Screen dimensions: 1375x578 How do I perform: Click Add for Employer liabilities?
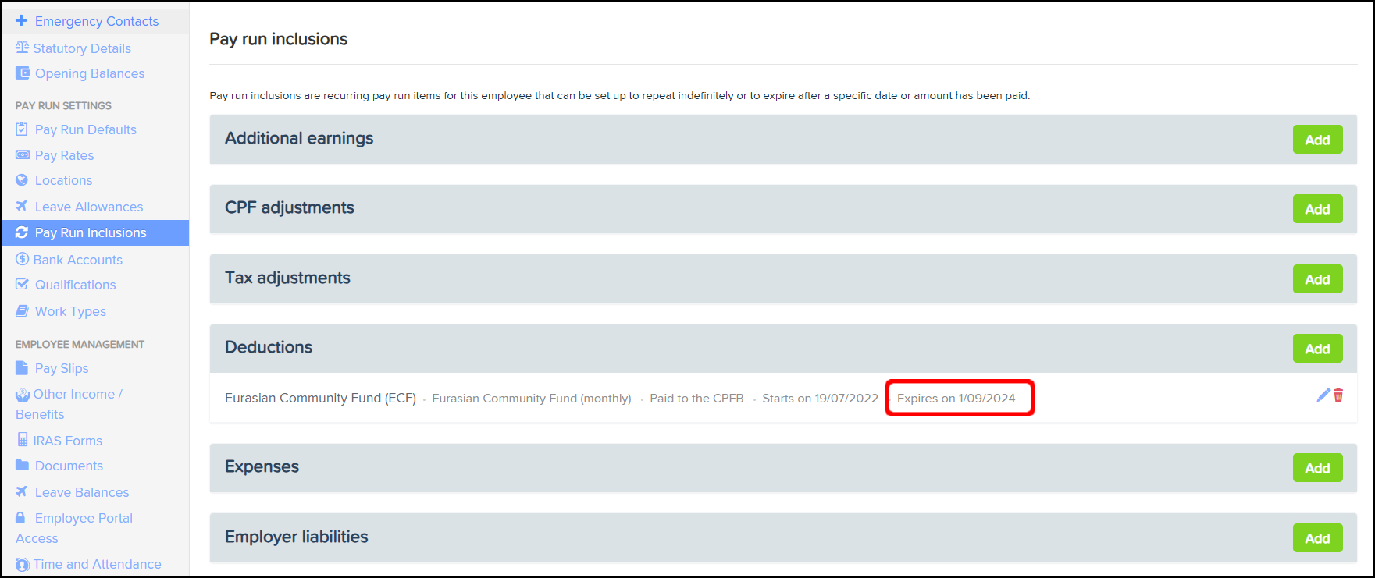[x=1317, y=538]
